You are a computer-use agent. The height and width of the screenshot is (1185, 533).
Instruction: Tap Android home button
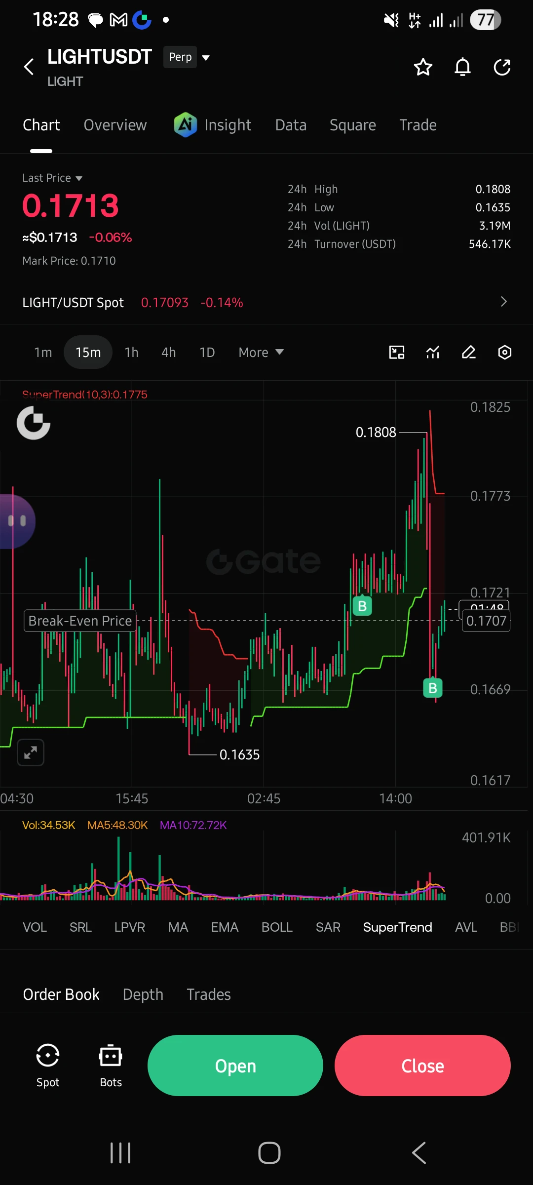coord(269,1153)
